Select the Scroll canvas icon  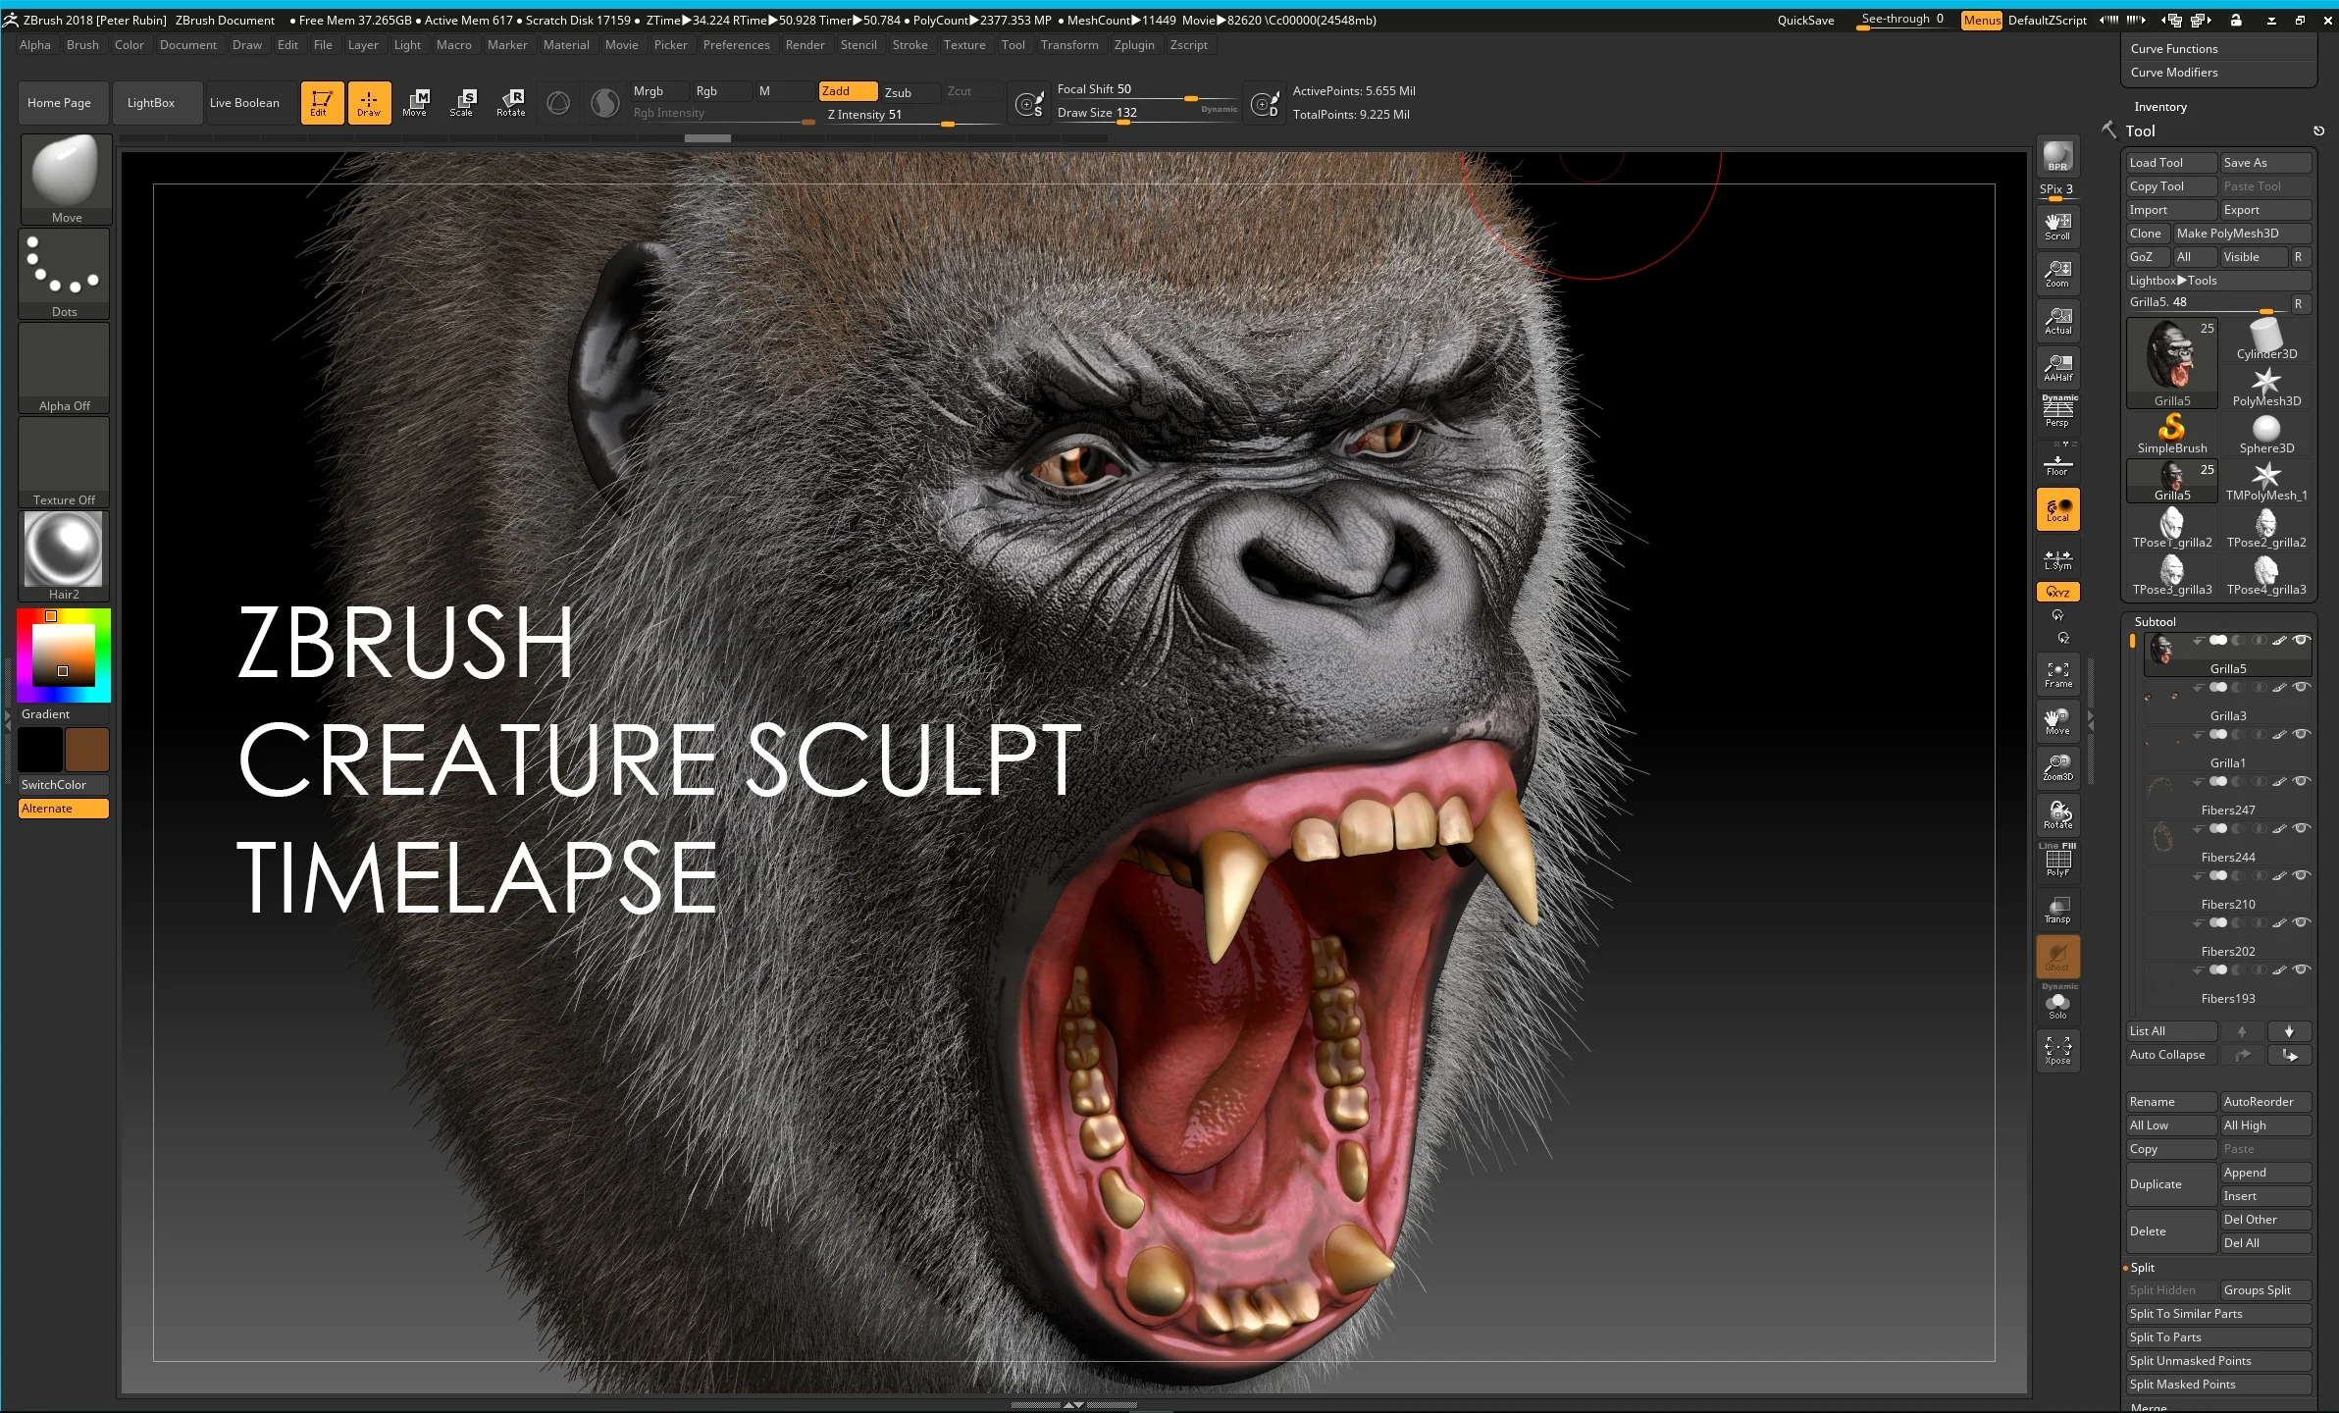[x=2057, y=227]
